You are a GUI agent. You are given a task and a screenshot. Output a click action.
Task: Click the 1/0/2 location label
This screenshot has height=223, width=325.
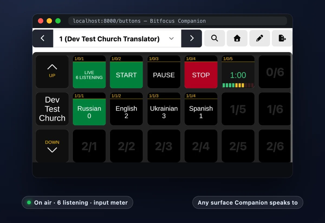(x=116, y=59)
